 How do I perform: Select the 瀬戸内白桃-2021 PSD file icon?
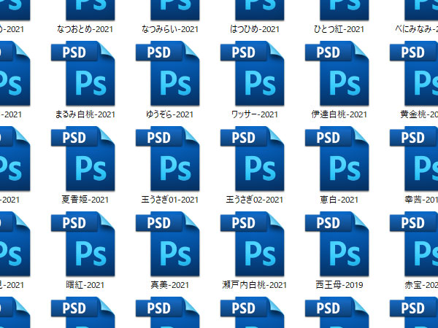[x=253, y=244]
